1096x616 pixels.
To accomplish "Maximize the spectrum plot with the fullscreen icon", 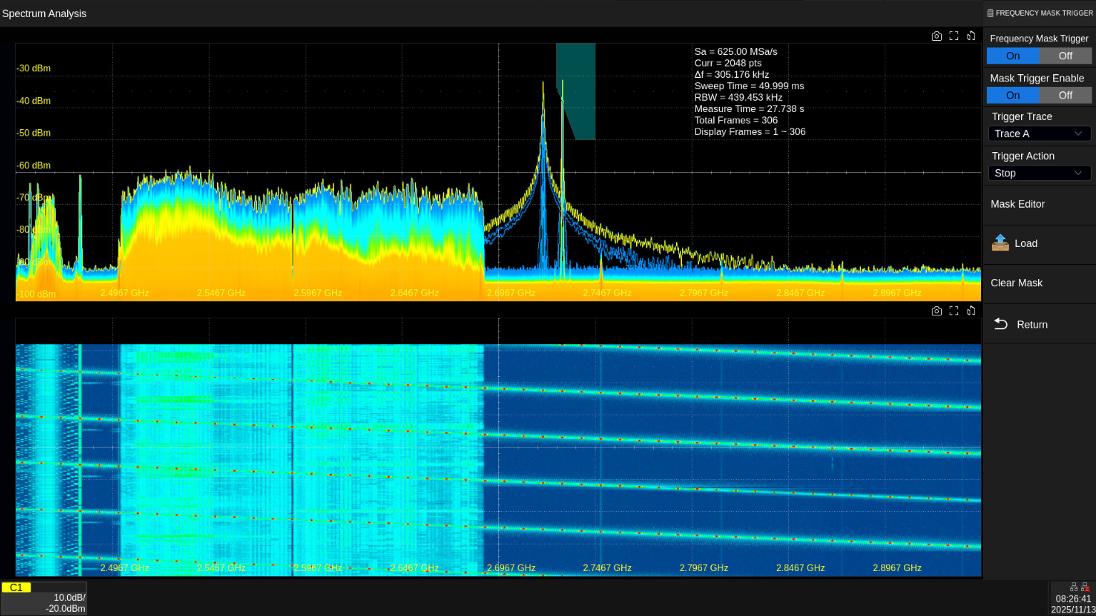I will [x=954, y=36].
